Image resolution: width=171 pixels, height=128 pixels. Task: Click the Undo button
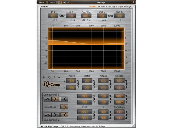click(42, 2)
